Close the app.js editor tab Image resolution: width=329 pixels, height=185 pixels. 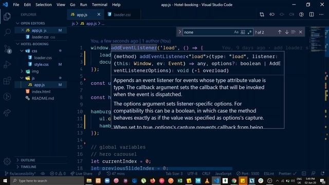click(x=99, y=14)
